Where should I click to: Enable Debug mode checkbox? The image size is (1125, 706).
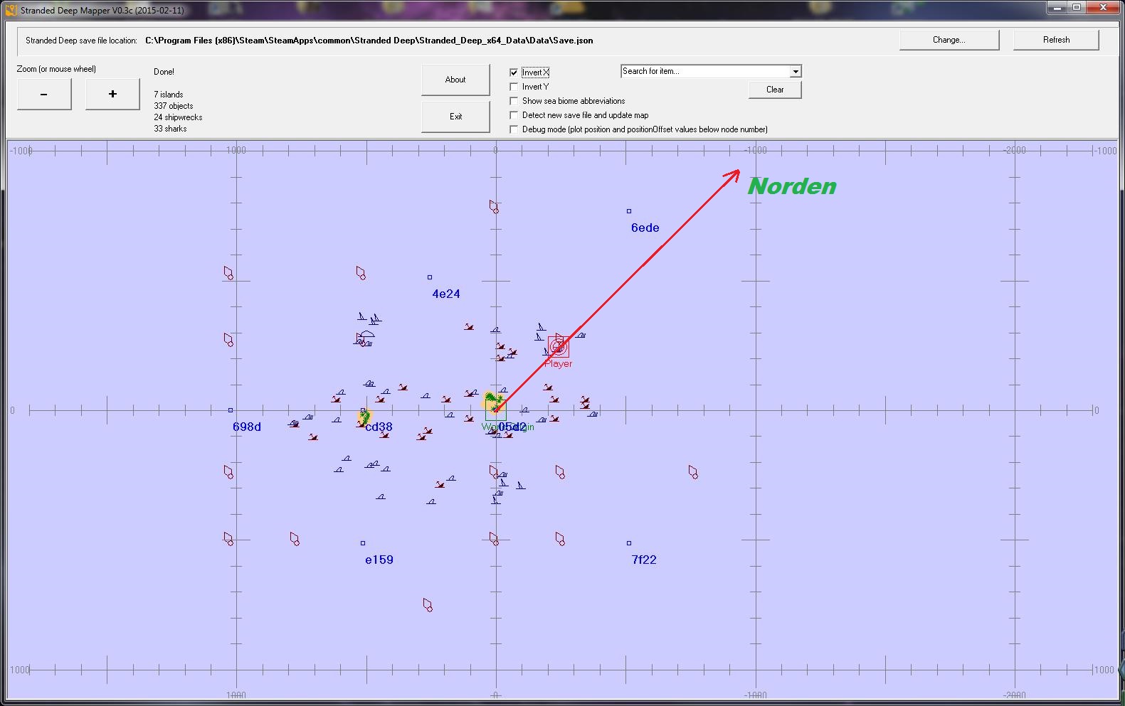click(x=514, y=129)
